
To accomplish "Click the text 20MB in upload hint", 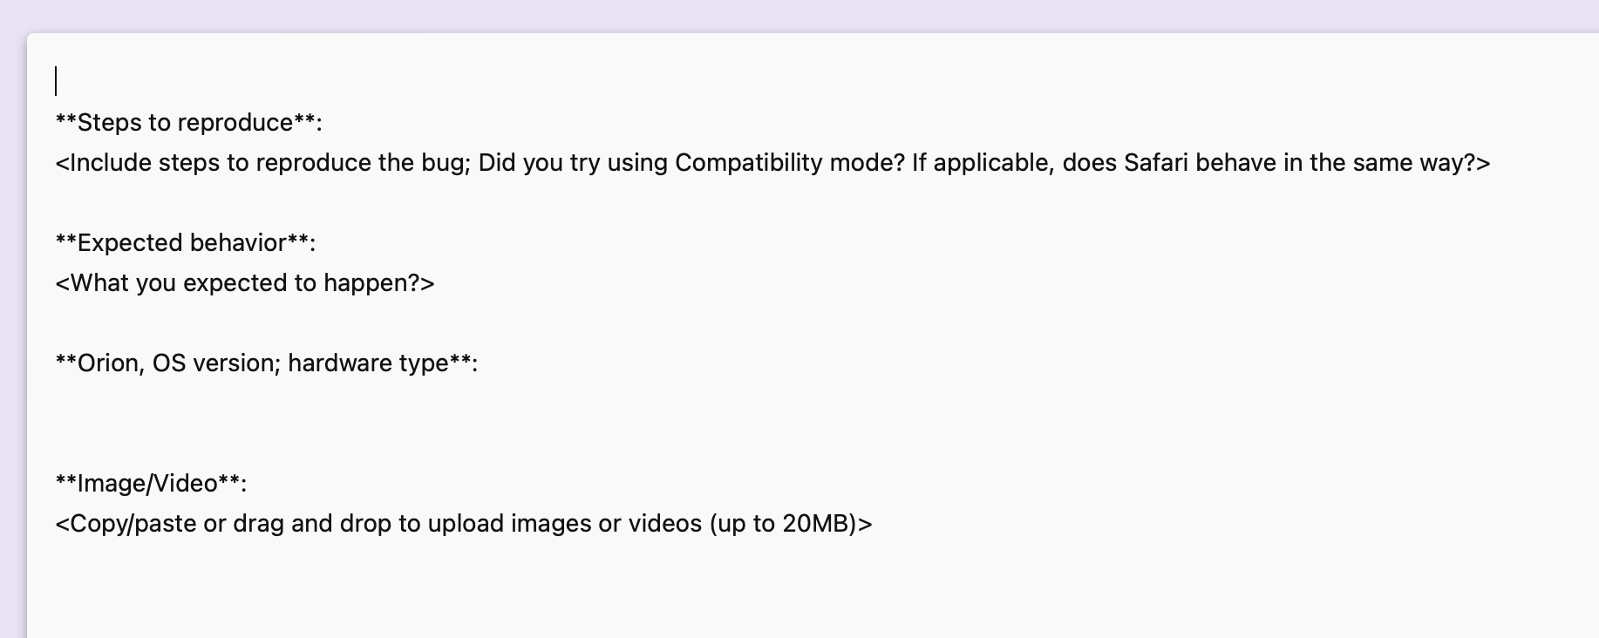I will [816, 524].
